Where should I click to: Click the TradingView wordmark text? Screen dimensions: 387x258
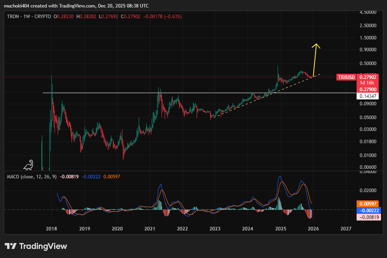tap(43, 246)
